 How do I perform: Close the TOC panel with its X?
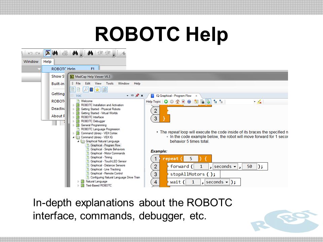pos(142,96)
